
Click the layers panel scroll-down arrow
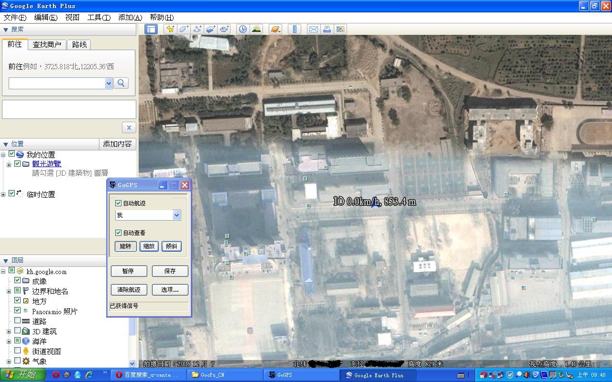click(x=132, y=363)
